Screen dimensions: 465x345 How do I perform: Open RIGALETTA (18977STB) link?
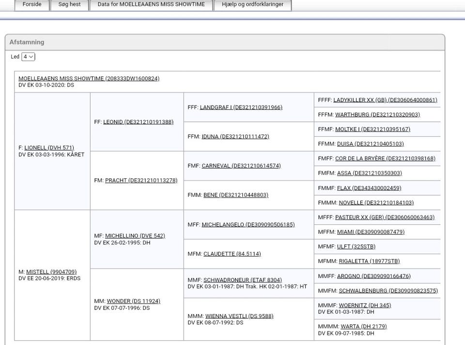point(369,261)
